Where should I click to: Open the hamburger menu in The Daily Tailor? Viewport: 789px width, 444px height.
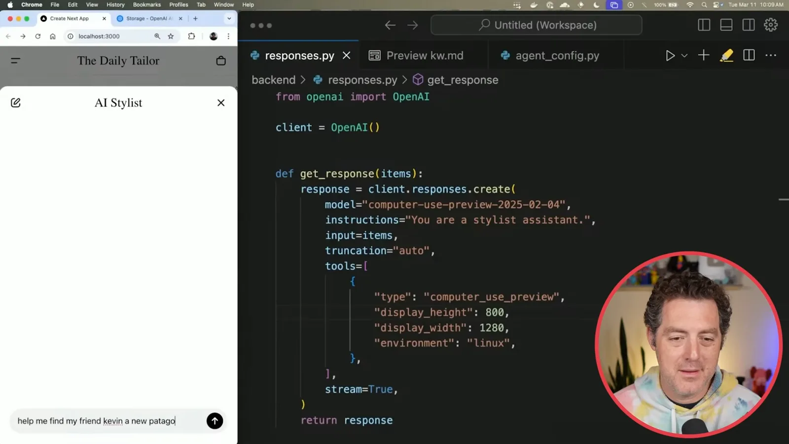click(15, 61)
